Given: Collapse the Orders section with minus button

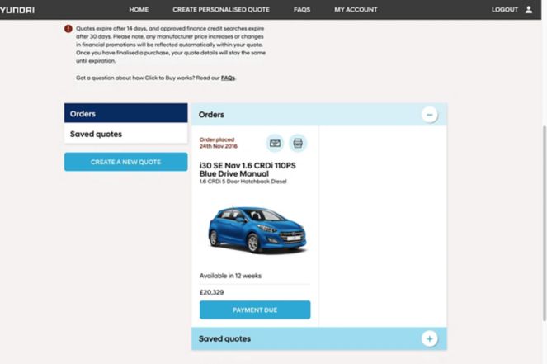Looking at the screenshot, I should tap(430, 115).
